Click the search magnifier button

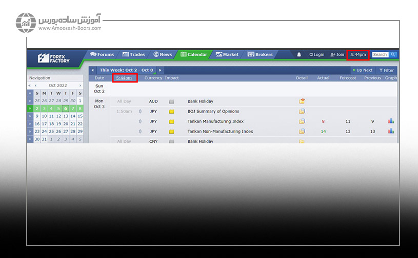[x=393, y=55]
